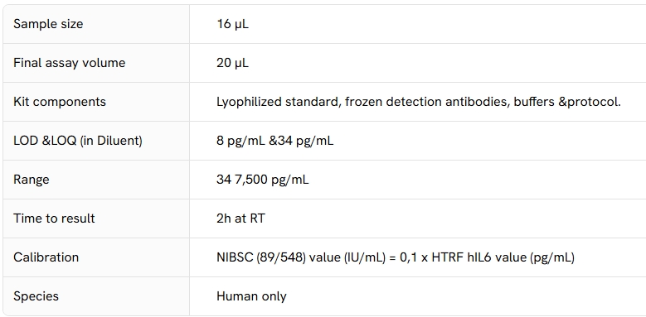The image size is (646, 317).
Task: Click the Time to result label
Action: pos(54,218)
